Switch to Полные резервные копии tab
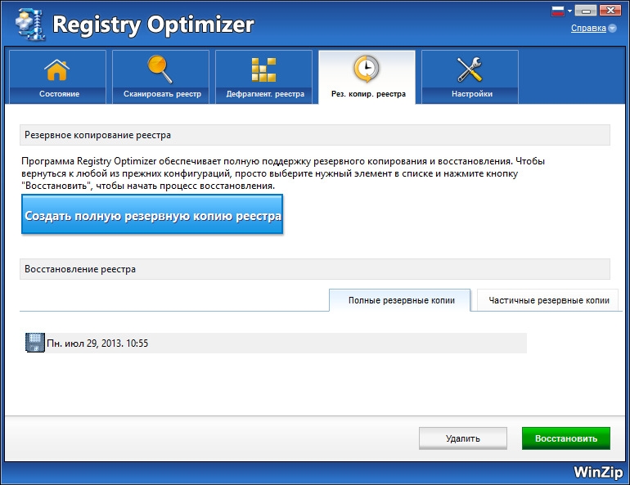 pos(400,300)
